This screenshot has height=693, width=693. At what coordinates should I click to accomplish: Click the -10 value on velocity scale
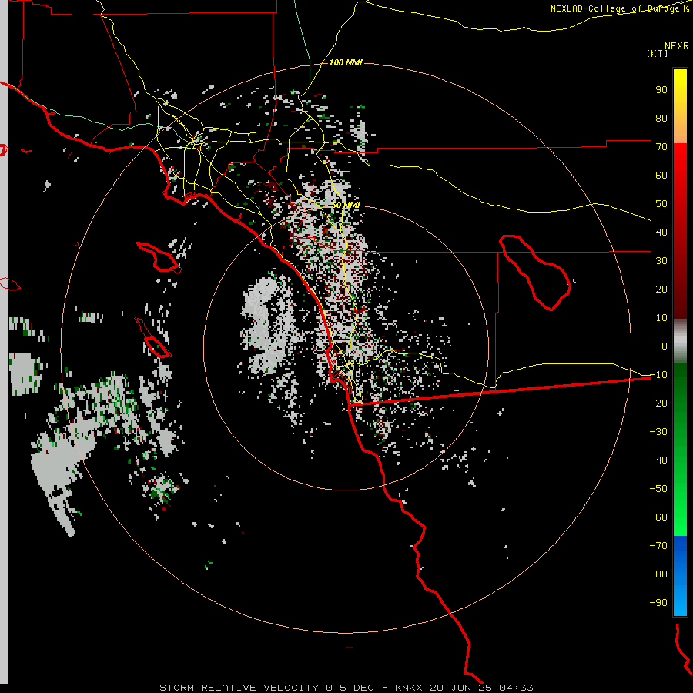point(658,375)
